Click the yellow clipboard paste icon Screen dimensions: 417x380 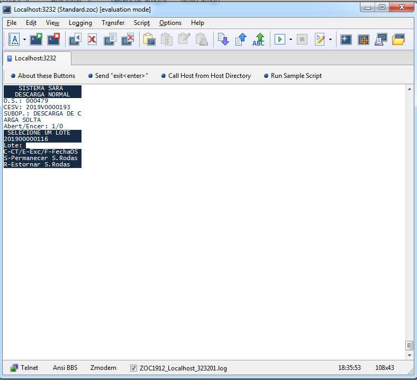click(149, 39)
